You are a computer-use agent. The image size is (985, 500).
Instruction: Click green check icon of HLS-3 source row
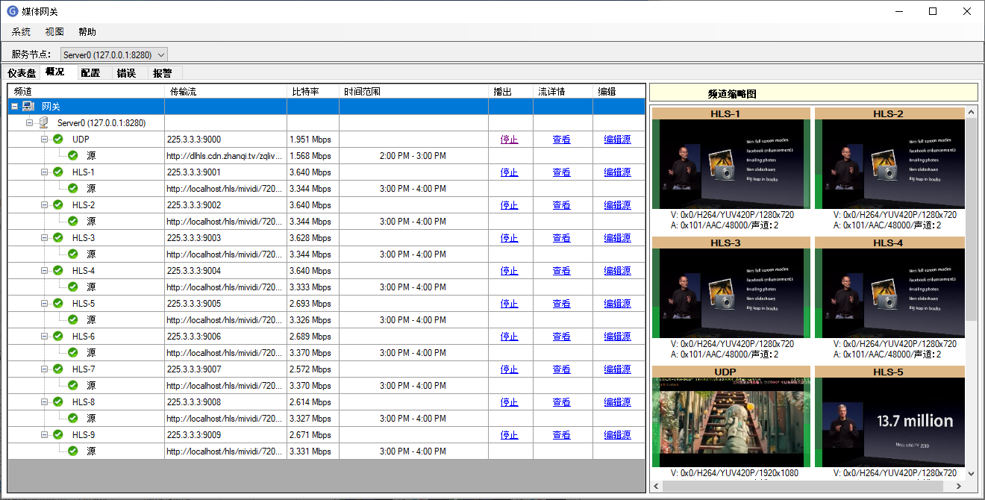(73, 254)
